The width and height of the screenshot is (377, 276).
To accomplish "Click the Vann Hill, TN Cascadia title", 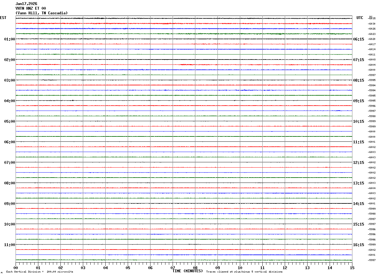I will pyautogui.click(x=41, y=13).
